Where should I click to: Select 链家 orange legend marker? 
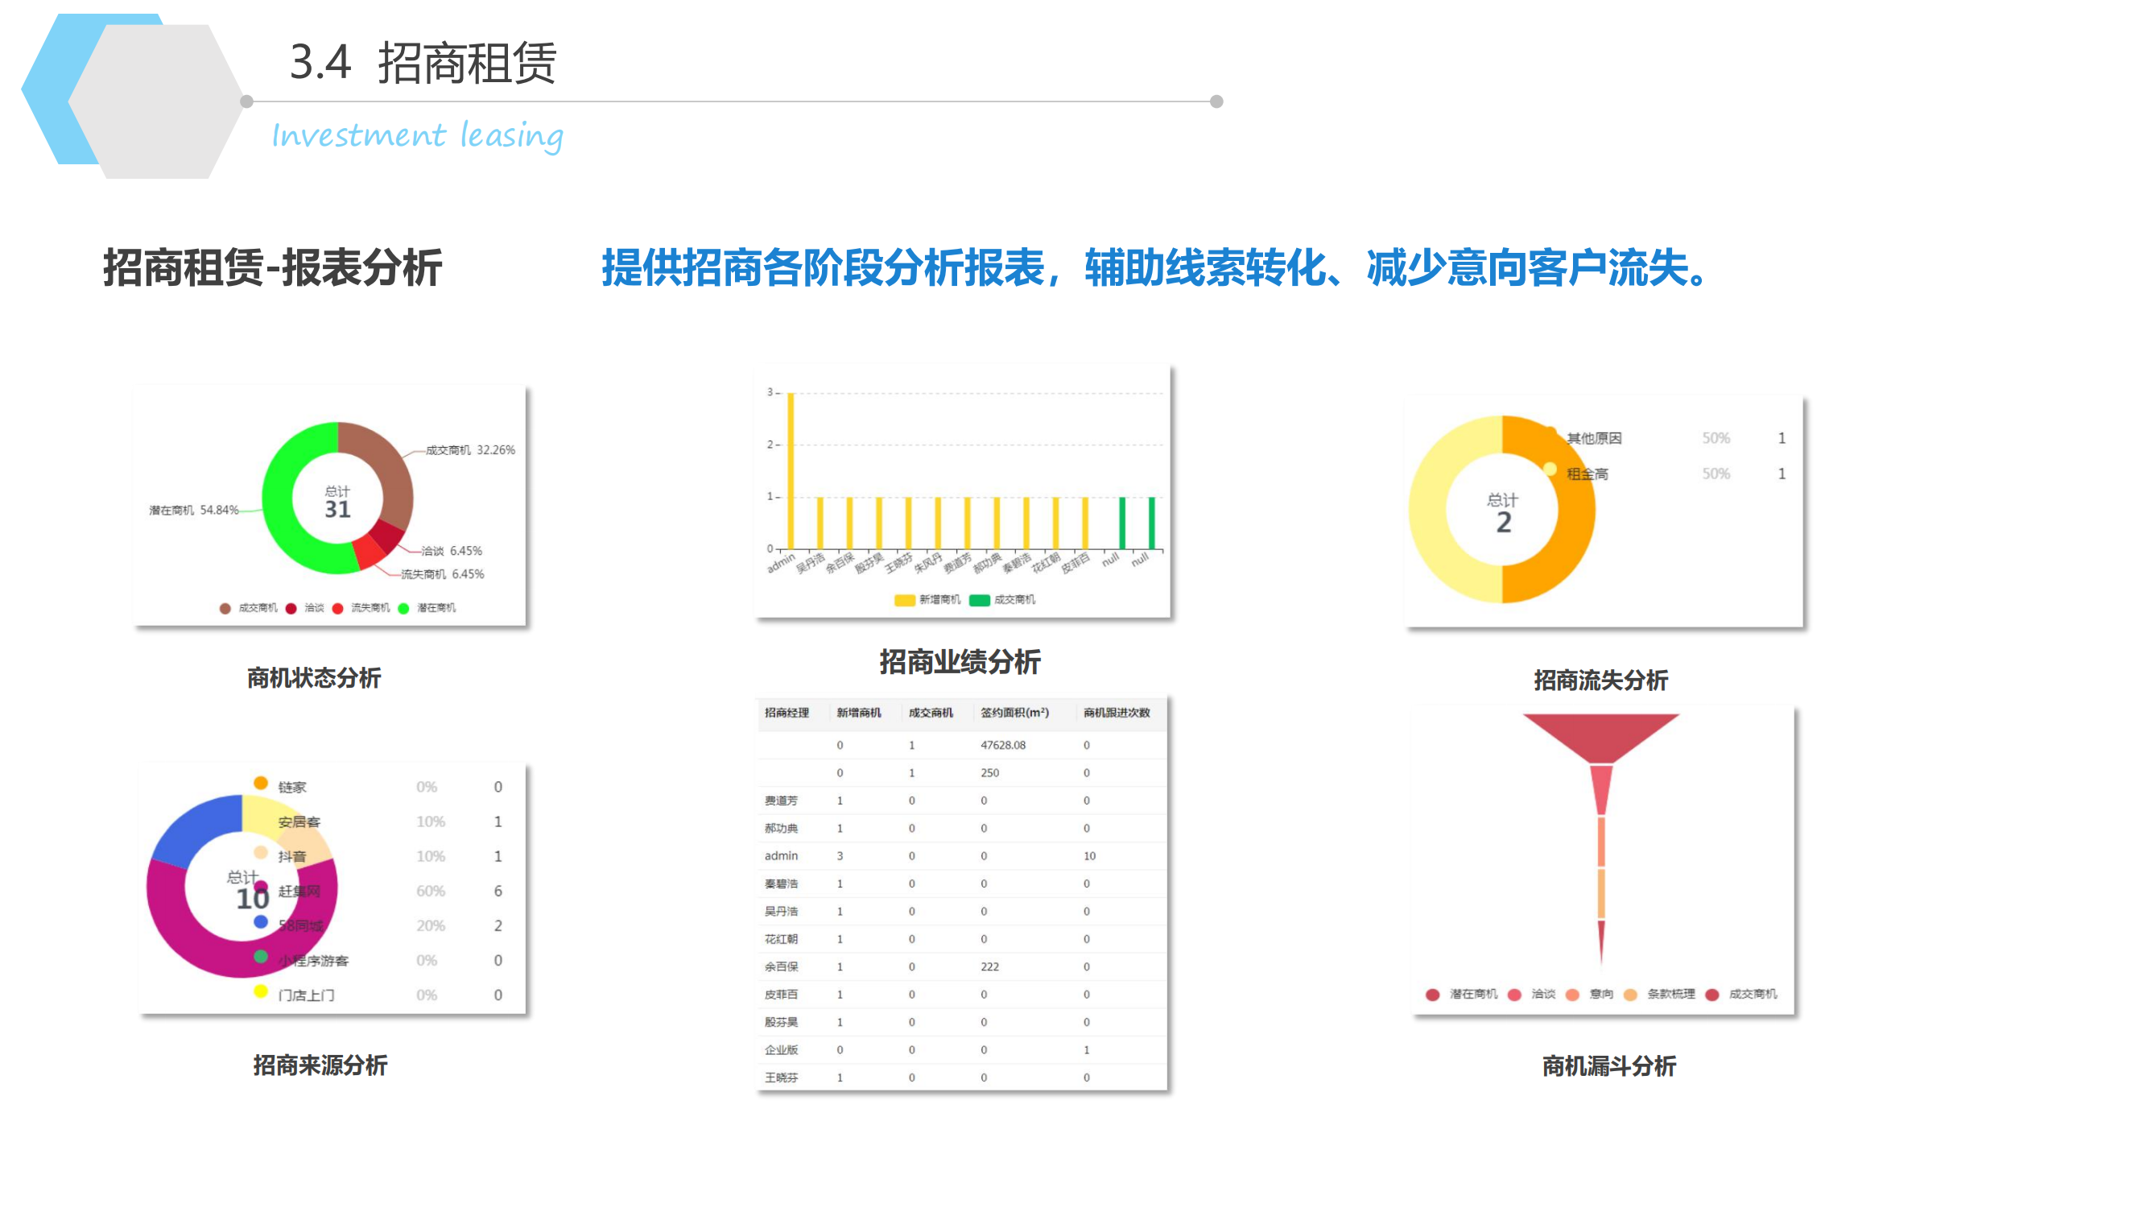tap(261, 784)
